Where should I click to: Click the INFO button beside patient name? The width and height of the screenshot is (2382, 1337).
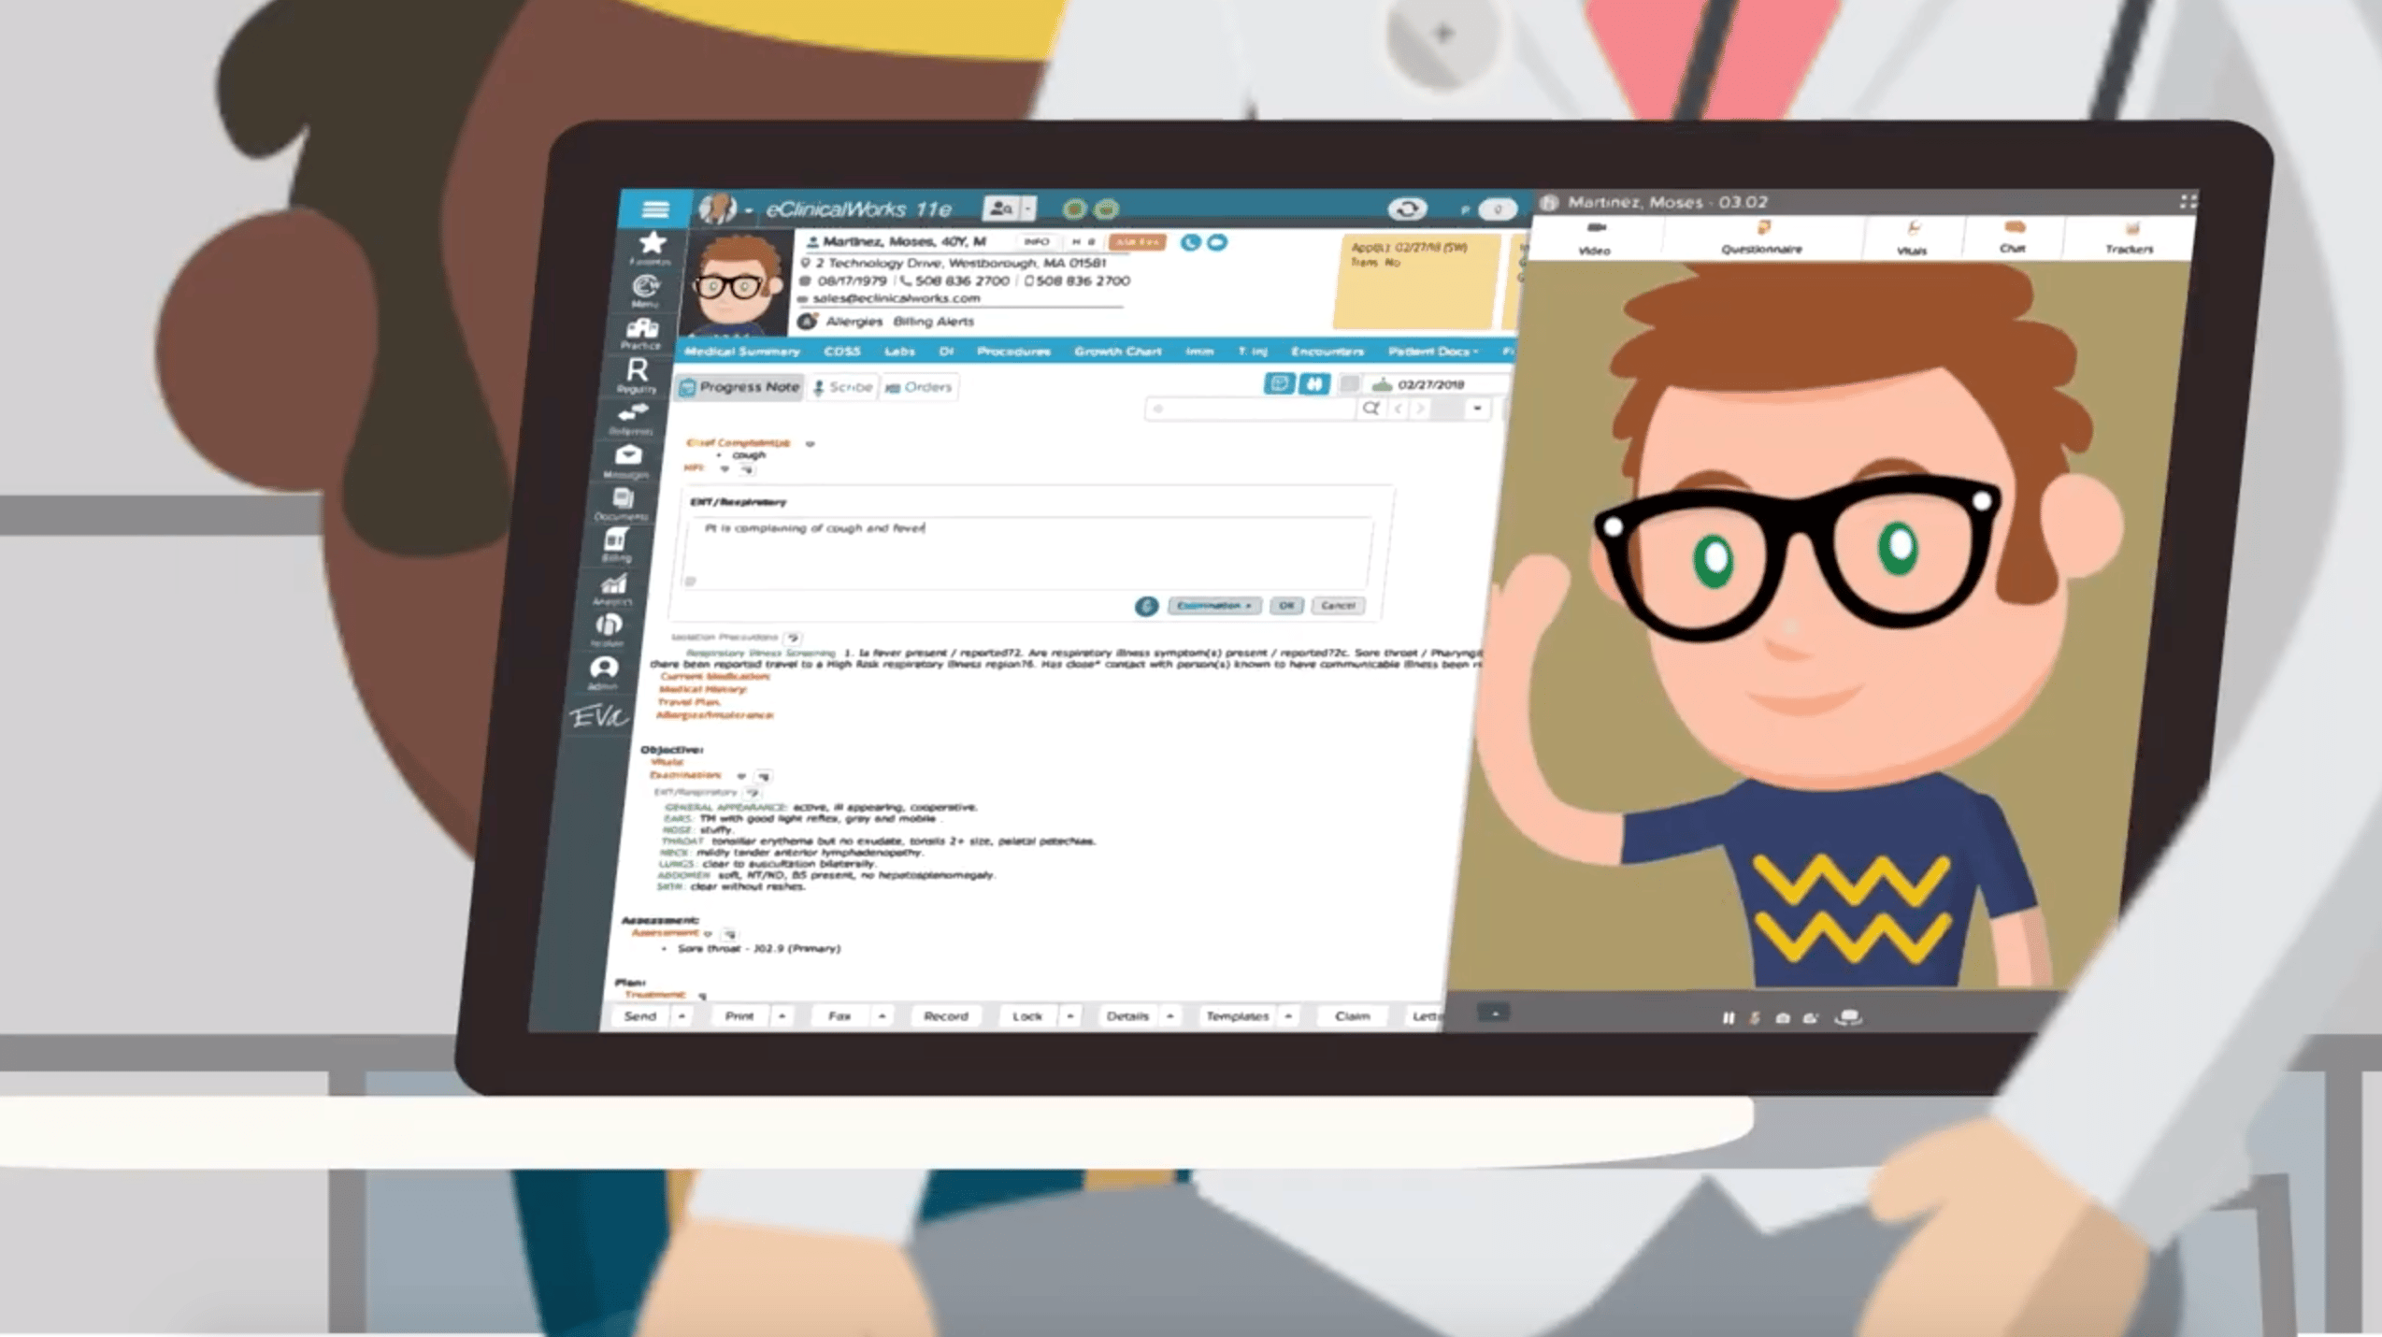1036,242
